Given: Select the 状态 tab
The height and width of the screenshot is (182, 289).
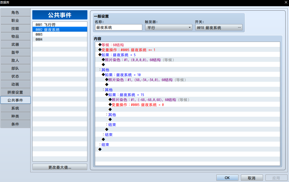Looking at the screenshot, I should 15,76.
